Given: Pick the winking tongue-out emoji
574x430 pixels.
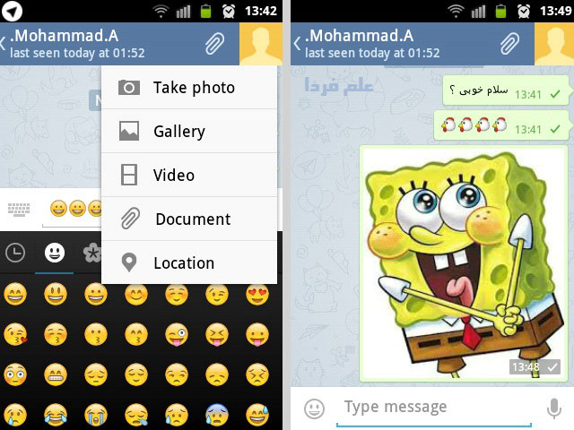Looking at the screenshot, I should pyautogui.click(x=177, y=334).
